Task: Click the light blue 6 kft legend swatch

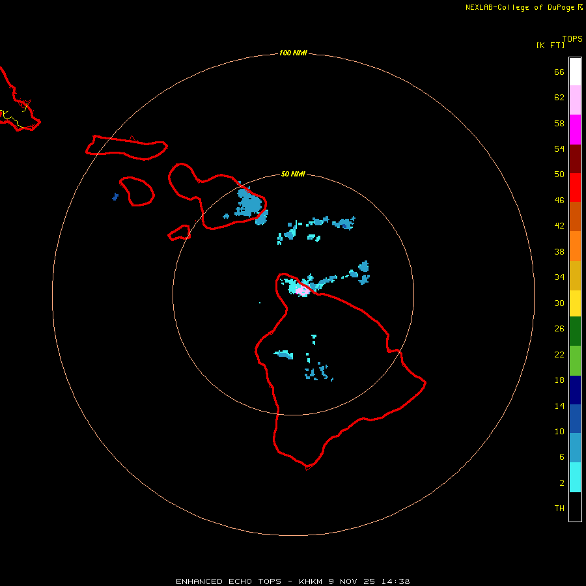Action: pyautogui.click(x=575, y=448)
